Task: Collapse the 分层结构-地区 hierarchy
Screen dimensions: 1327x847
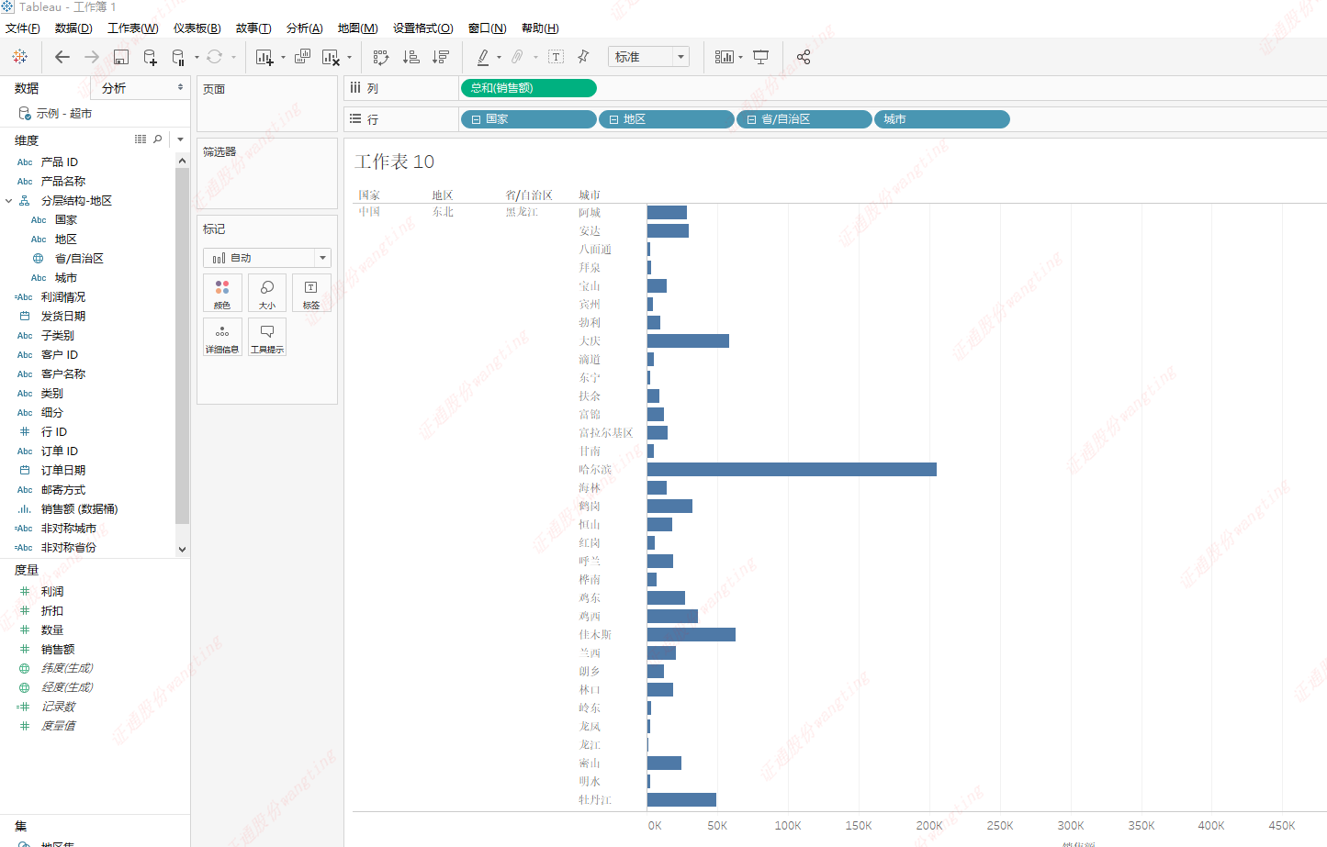Action: tap(9, 200)
